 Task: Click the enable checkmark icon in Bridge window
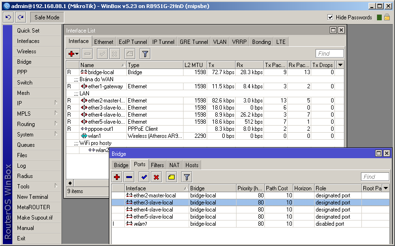click(144, 177)
